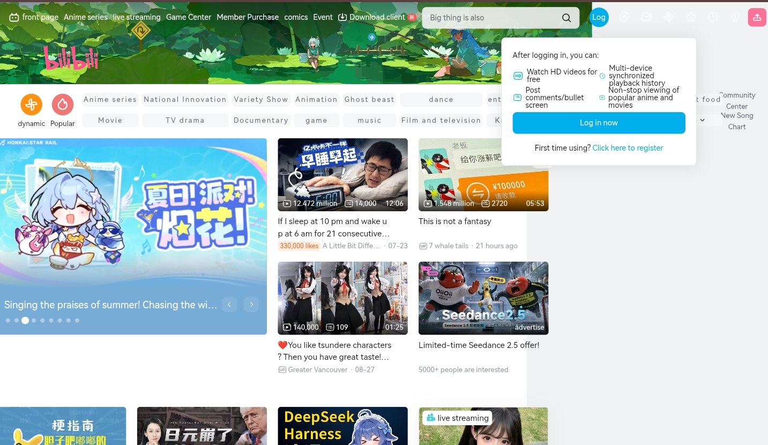Click the magnifier search icon

point(566,18)
